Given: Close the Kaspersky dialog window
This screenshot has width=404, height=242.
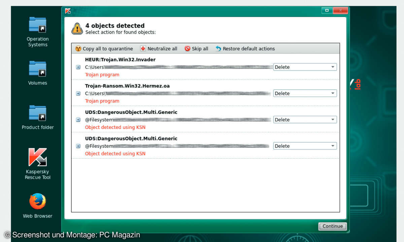Looking at the screenshot, I should pyautogui.click(x=340, y=10).
